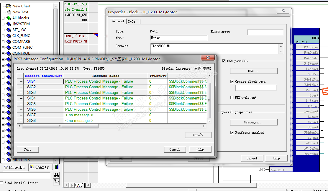
Task: Click the chart horizontal scrollbar at bottom
Action: 191,185
